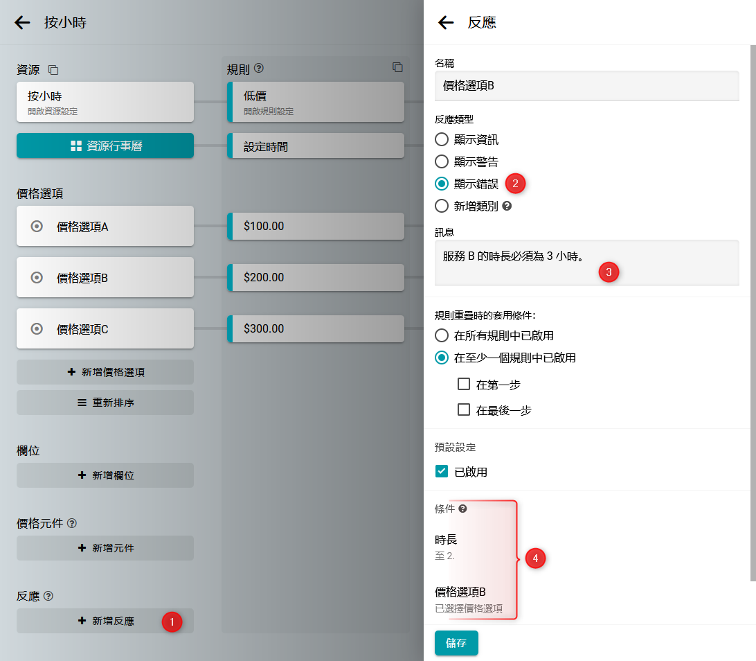Select 顯示資訊 reaction type
This screenshot has width=756, height=661.
click(442, 139)
